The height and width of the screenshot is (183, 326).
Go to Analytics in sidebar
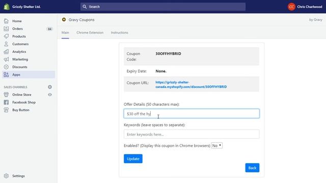pyautogui.click(x=19, y=51)
